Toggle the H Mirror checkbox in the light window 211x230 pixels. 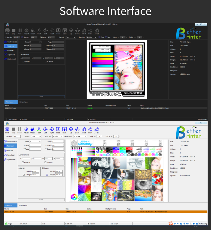tap(45, 162)
